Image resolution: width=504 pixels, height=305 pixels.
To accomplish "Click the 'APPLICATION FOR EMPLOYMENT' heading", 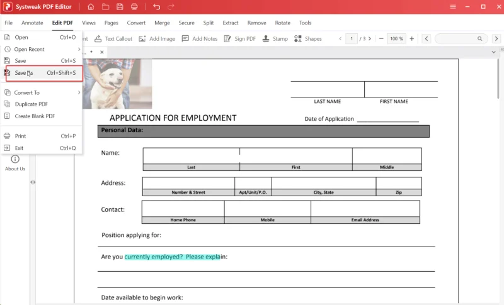I will tap(173, 118).
